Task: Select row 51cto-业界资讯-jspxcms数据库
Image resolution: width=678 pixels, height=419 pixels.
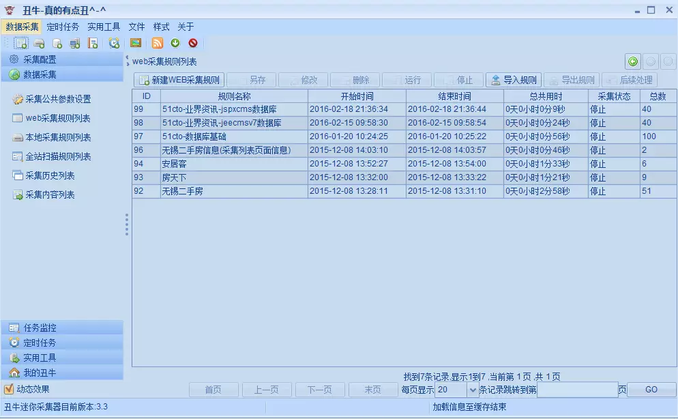Action: point(404,109)
